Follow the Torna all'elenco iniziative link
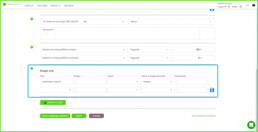Screen dimensions: 258x132 click(203, 116)
